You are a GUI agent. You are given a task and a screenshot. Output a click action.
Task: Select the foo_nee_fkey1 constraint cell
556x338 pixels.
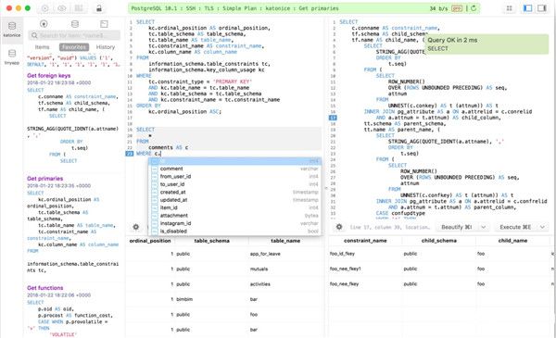point(345,269)
